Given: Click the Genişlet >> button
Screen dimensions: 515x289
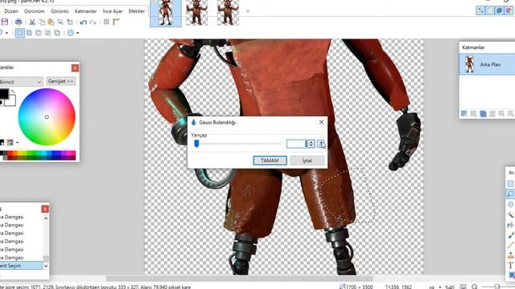Looking at the screenshot, I should point(61,81).
